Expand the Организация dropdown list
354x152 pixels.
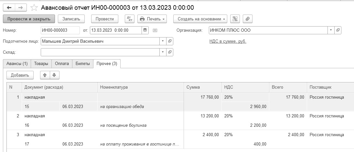pyautogui.click(x=331, y=30)
